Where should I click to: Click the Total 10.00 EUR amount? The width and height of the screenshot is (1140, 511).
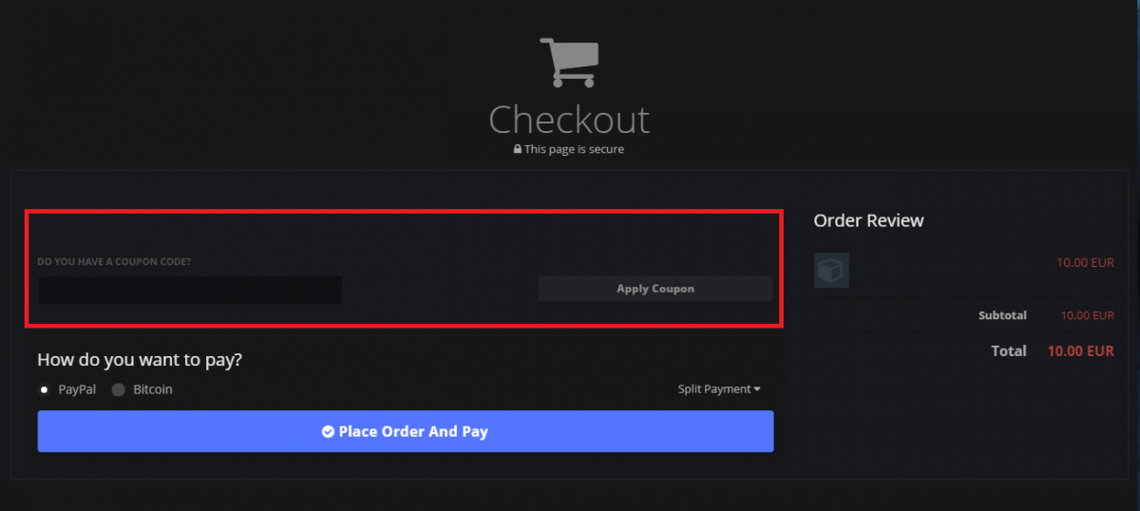pyautogui.click(x=1080, y=351)
